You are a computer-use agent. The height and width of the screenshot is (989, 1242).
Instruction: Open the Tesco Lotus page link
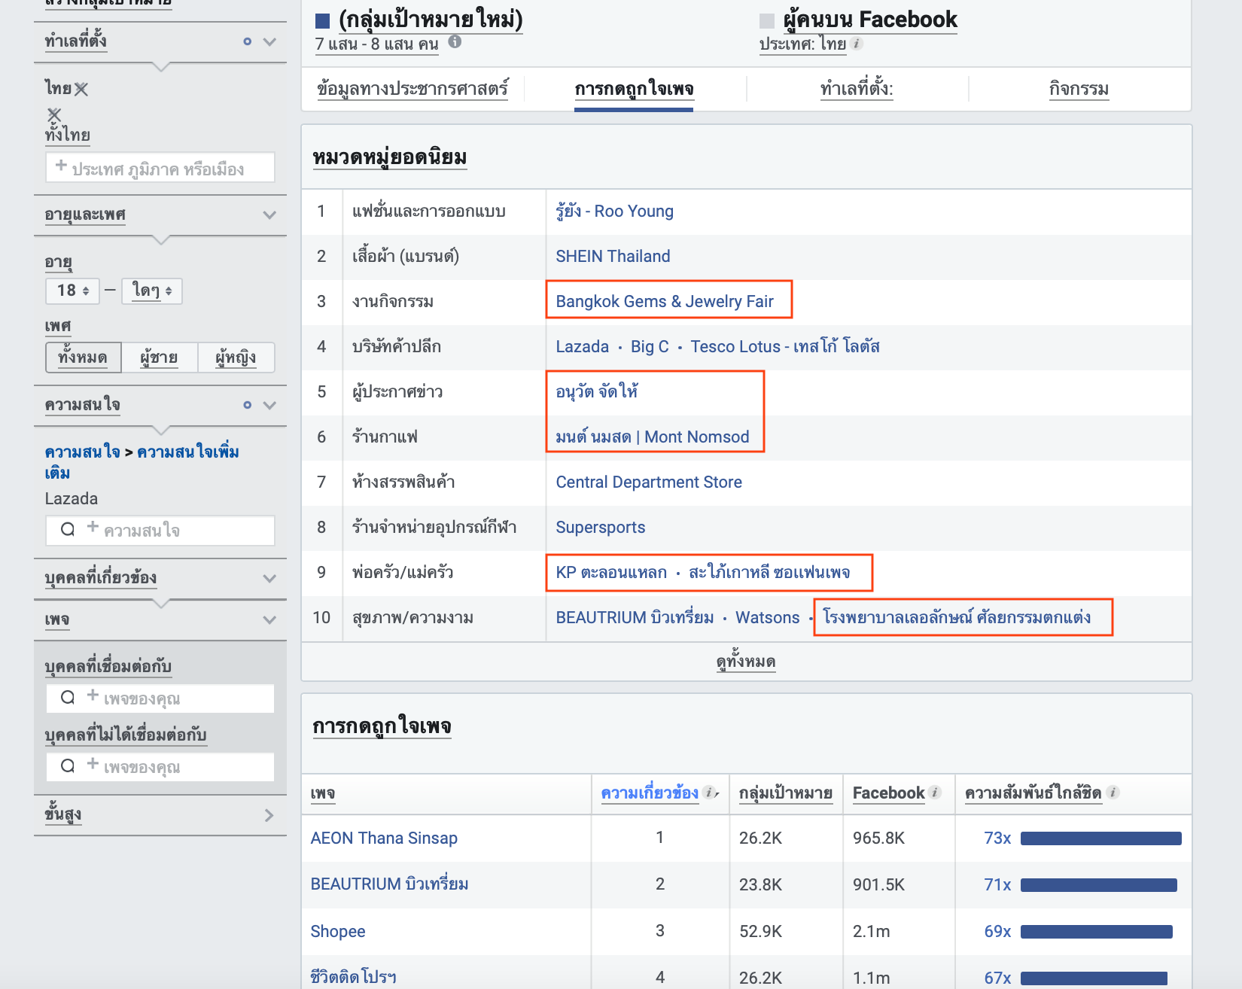coord(785,347)
